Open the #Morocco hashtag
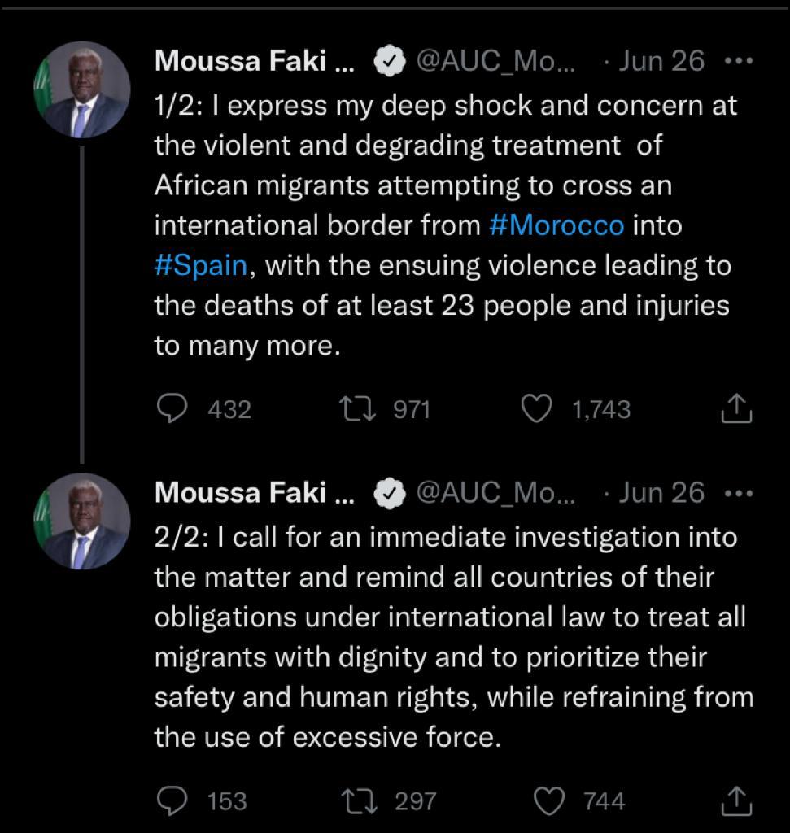 click(556, 225)
